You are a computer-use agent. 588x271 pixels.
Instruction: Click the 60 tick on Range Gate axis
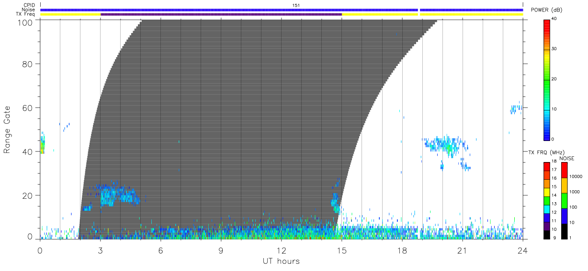point(28,108)
